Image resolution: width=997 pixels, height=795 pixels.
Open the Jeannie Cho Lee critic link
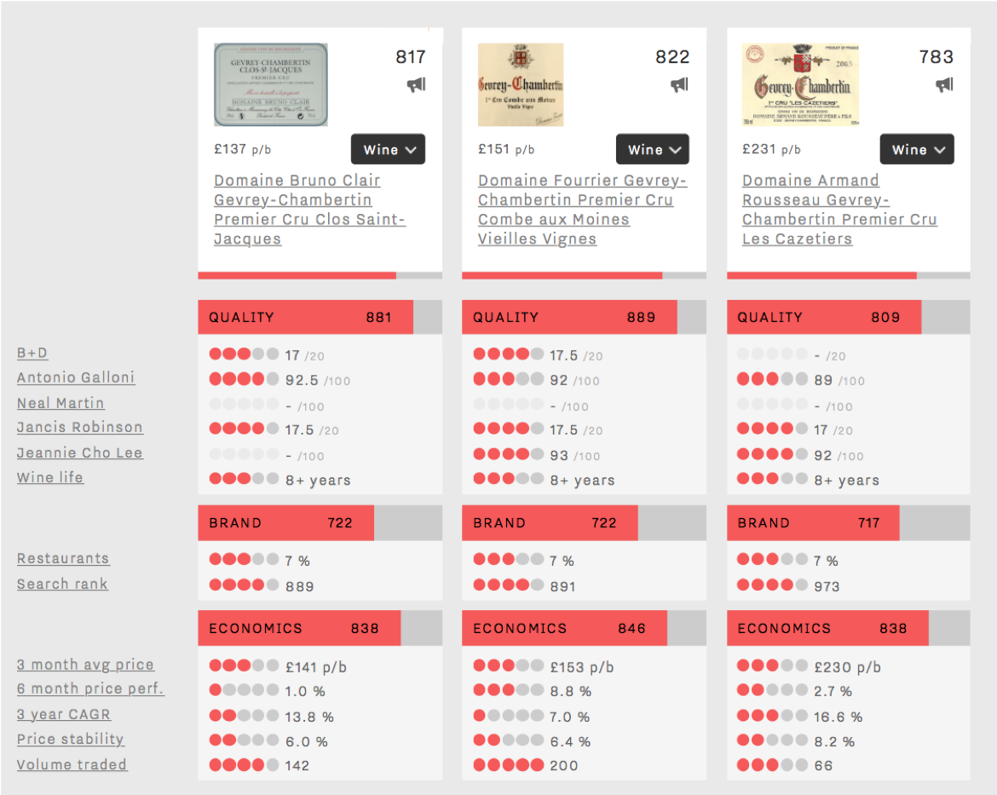click(79, 452)
